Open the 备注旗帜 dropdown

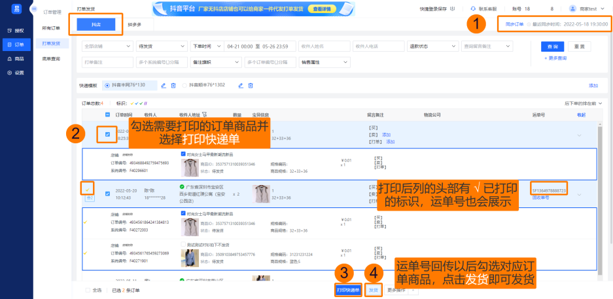point(216,62)
